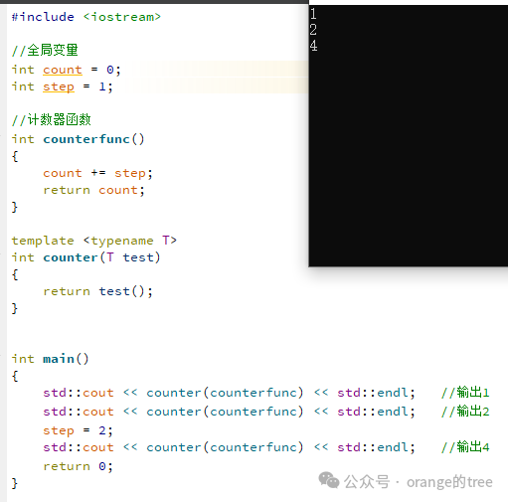508x502 pixels.
Task: Click the 'count += step;' statement
Action: tap(97, 173)
